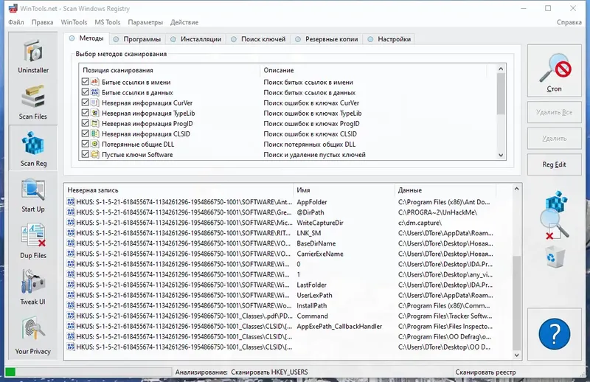Click 'Описание' column header
Viewport: 590px width, 382px height.
pos(373,70)
